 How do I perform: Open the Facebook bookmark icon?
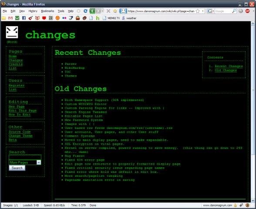24,18
